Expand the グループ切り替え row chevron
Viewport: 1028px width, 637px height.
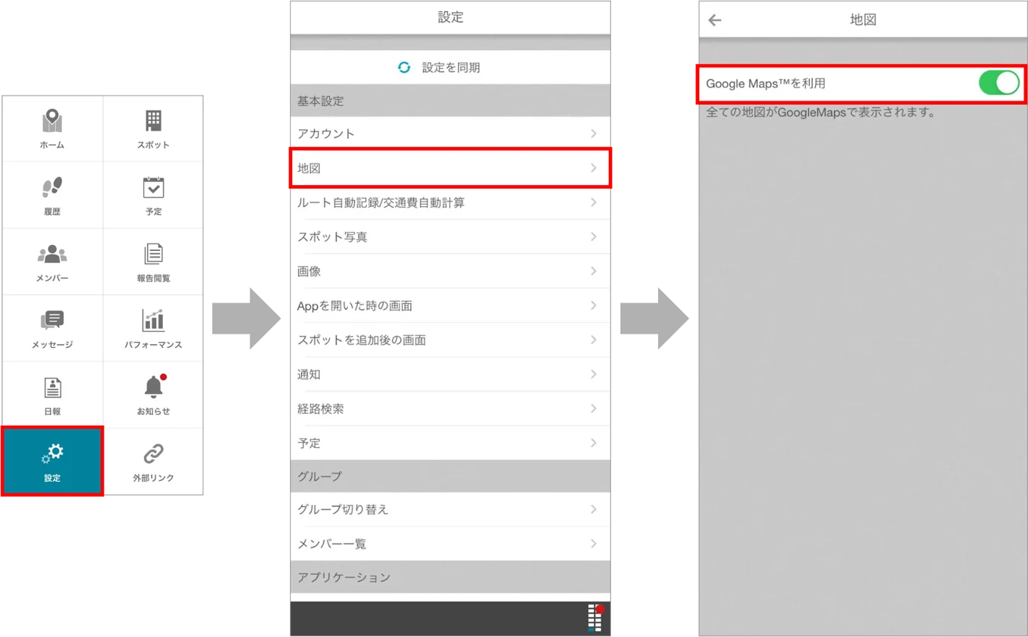[593, 509]
